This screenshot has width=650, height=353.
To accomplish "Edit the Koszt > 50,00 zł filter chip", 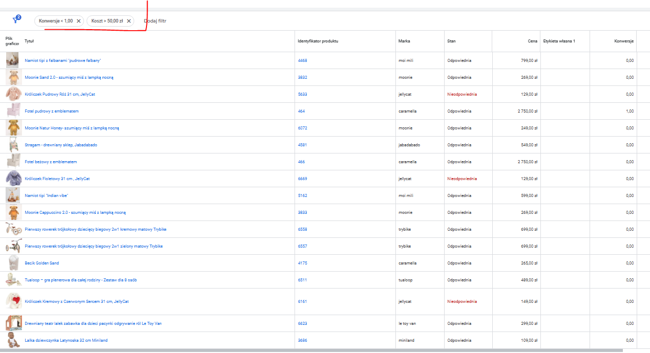I will [x=107, y=21].
